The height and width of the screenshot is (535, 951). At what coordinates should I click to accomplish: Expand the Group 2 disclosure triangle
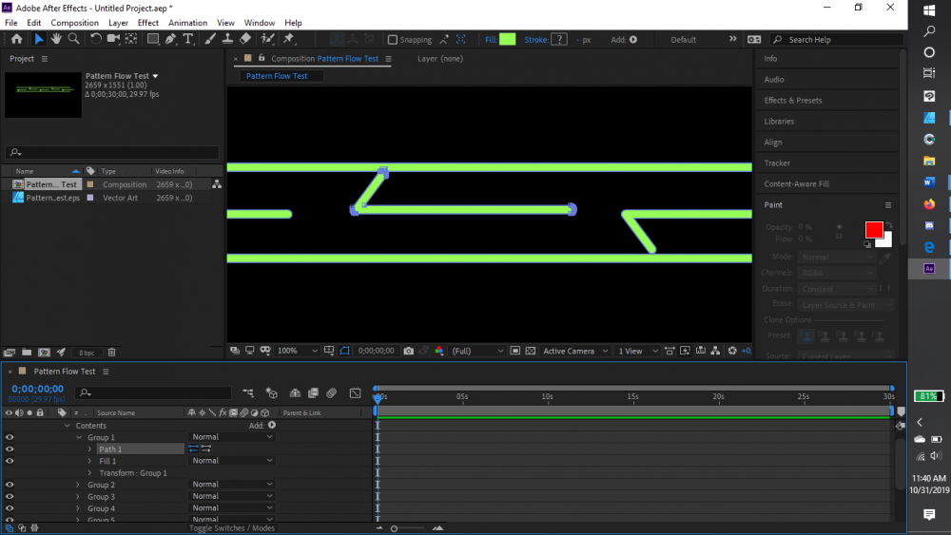click(78, 485)
